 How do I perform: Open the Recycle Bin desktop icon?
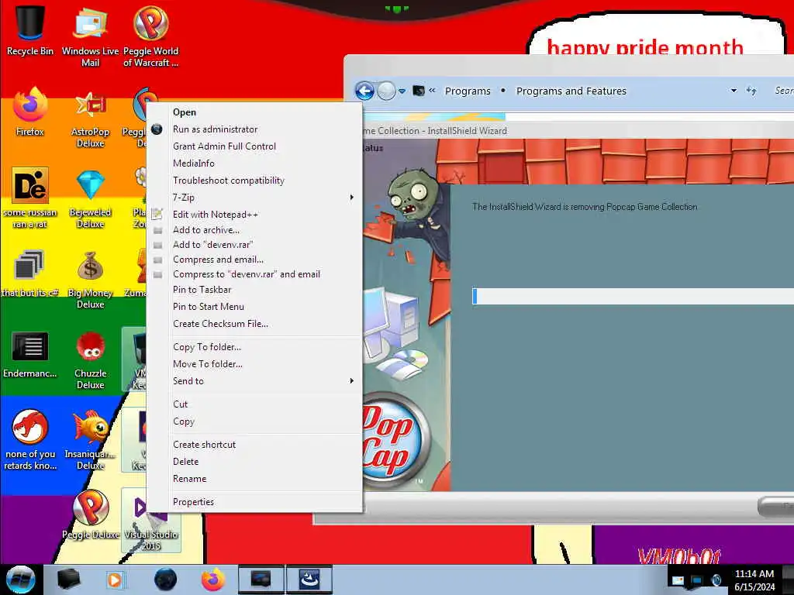(x=30, y=30)
